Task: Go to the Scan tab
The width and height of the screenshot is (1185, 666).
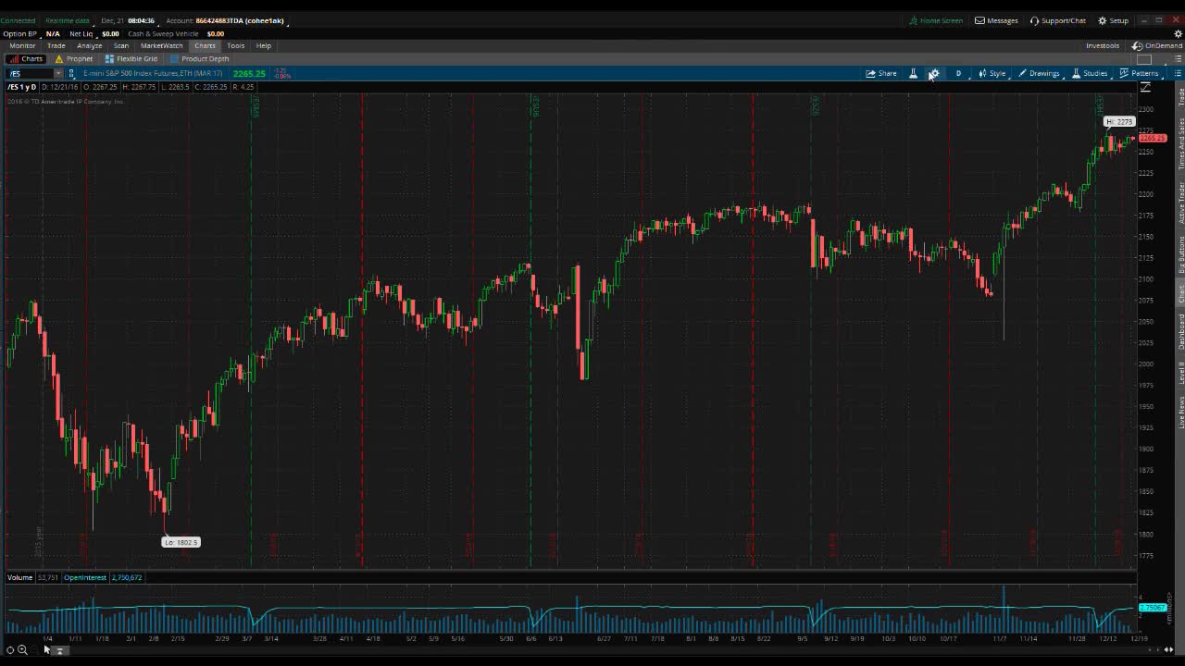Action: [121, 45]
